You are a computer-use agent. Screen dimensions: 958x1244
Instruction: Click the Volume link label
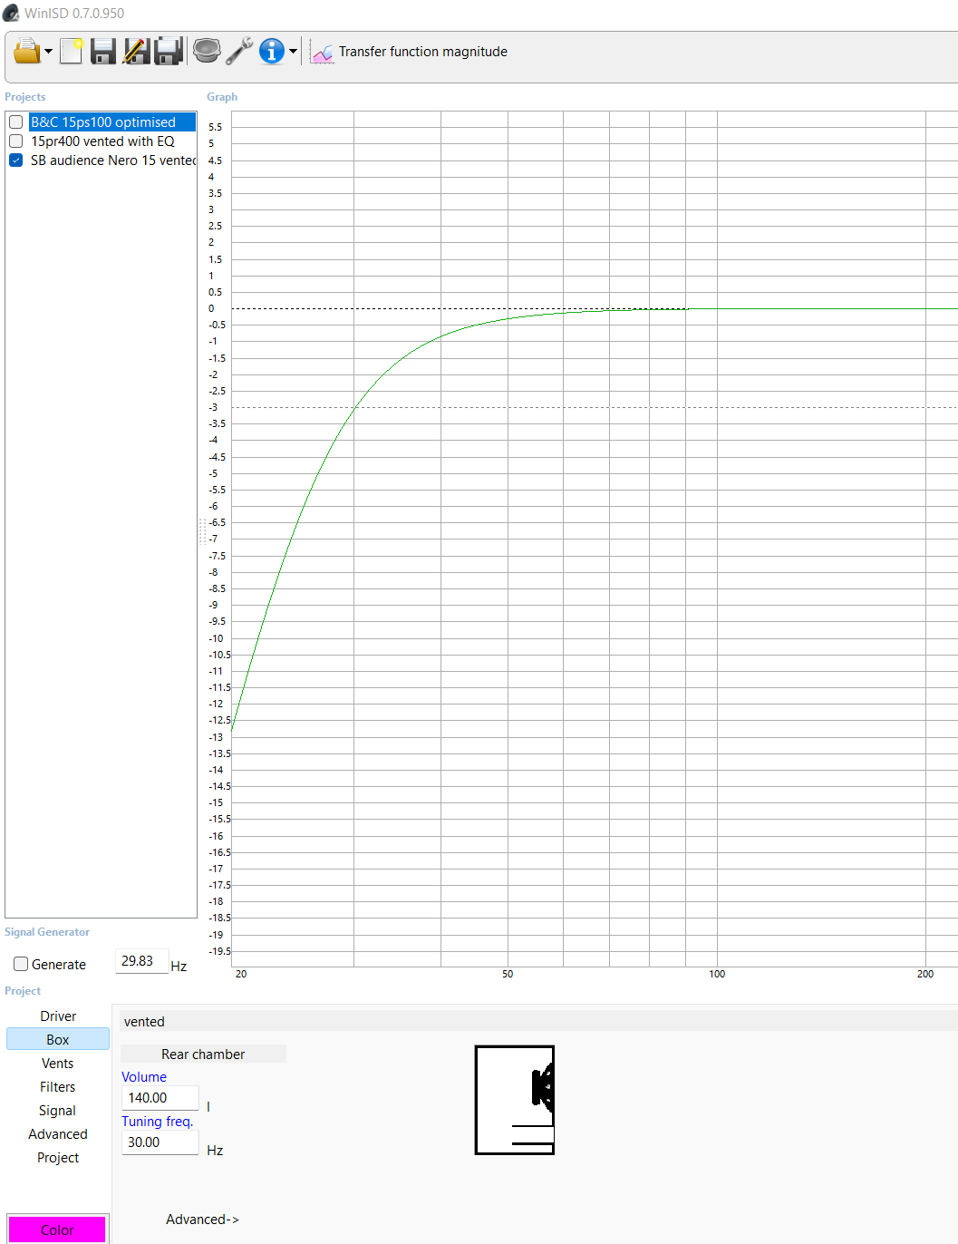144,1077
